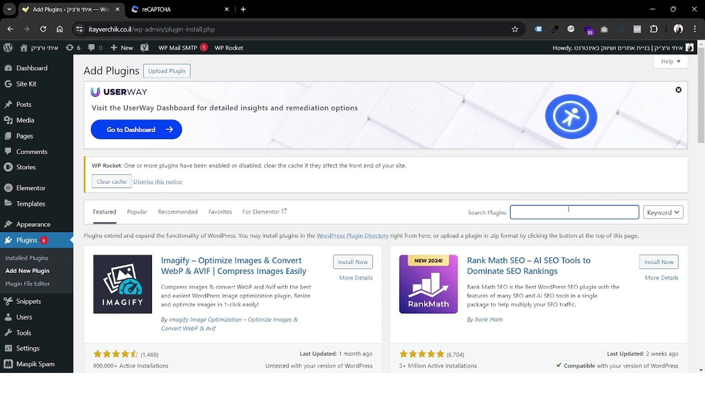Image resolution: width=705 pixels, height=396 pixels.
Task: Install the Imagify plugin now
Action: point(353,262)
